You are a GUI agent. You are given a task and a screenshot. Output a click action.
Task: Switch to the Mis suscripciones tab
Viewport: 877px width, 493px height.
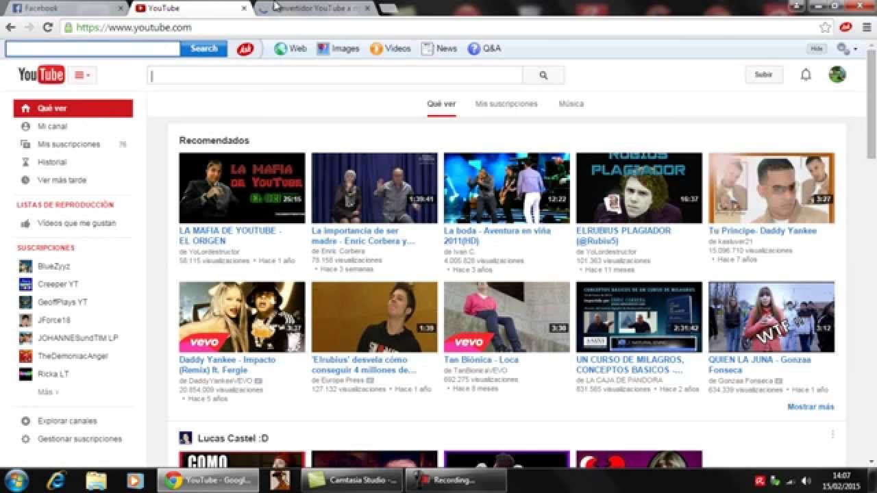(x=506, y=104)
